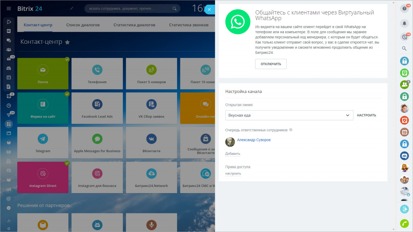This screenshot has width=413, height=232.
Task: Open the Форма на сайт tile
Action: point(43,108)
